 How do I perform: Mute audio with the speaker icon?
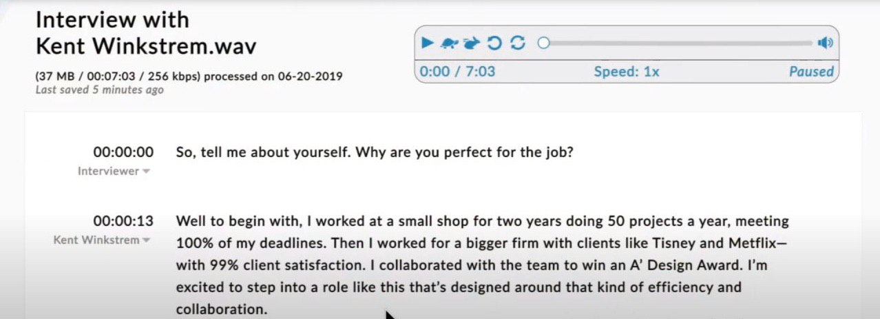(x=825, y=43)
